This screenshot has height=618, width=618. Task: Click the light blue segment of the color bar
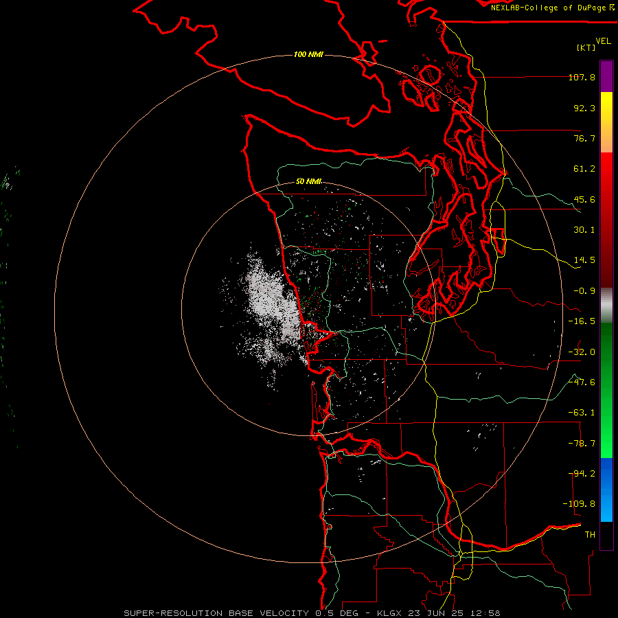coord(606,490)
